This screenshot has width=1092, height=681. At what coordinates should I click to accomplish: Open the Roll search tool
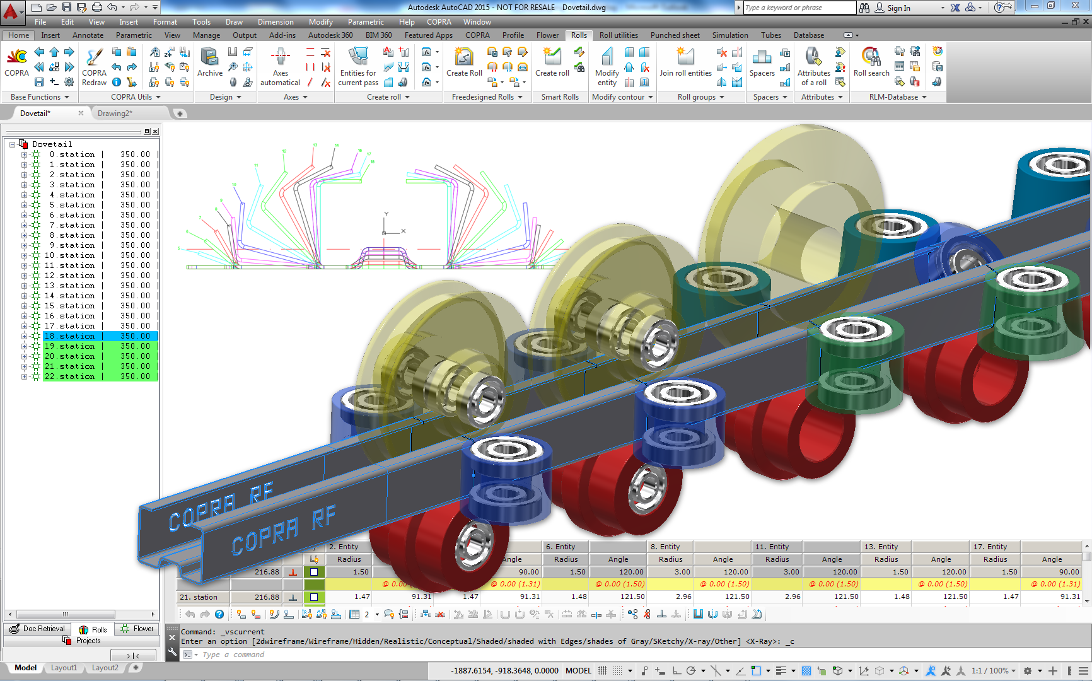coord(871,57)
